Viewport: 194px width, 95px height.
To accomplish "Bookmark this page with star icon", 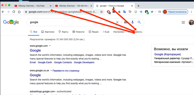I will click(101, 12).
